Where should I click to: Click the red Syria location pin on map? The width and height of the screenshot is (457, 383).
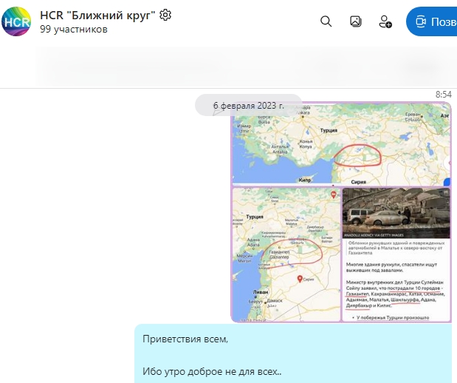pyautogui.click(x=300, y=279)
